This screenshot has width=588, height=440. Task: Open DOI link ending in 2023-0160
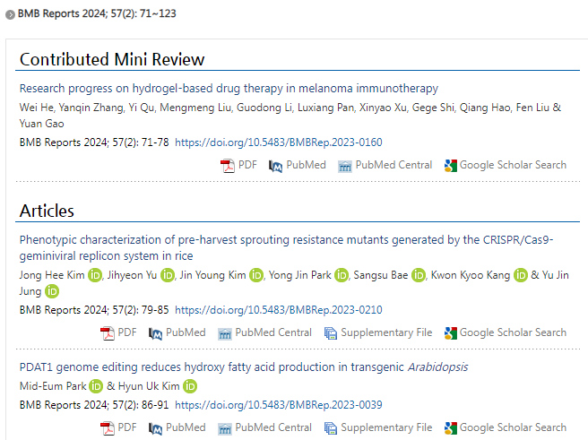278,142
